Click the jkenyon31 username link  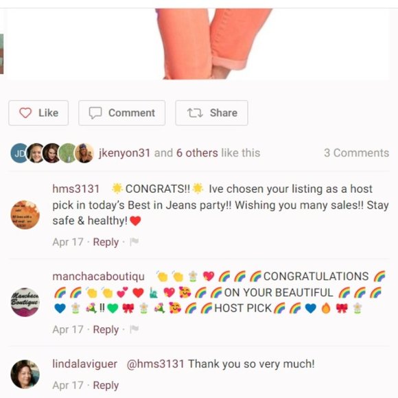[x=124, y=153]
